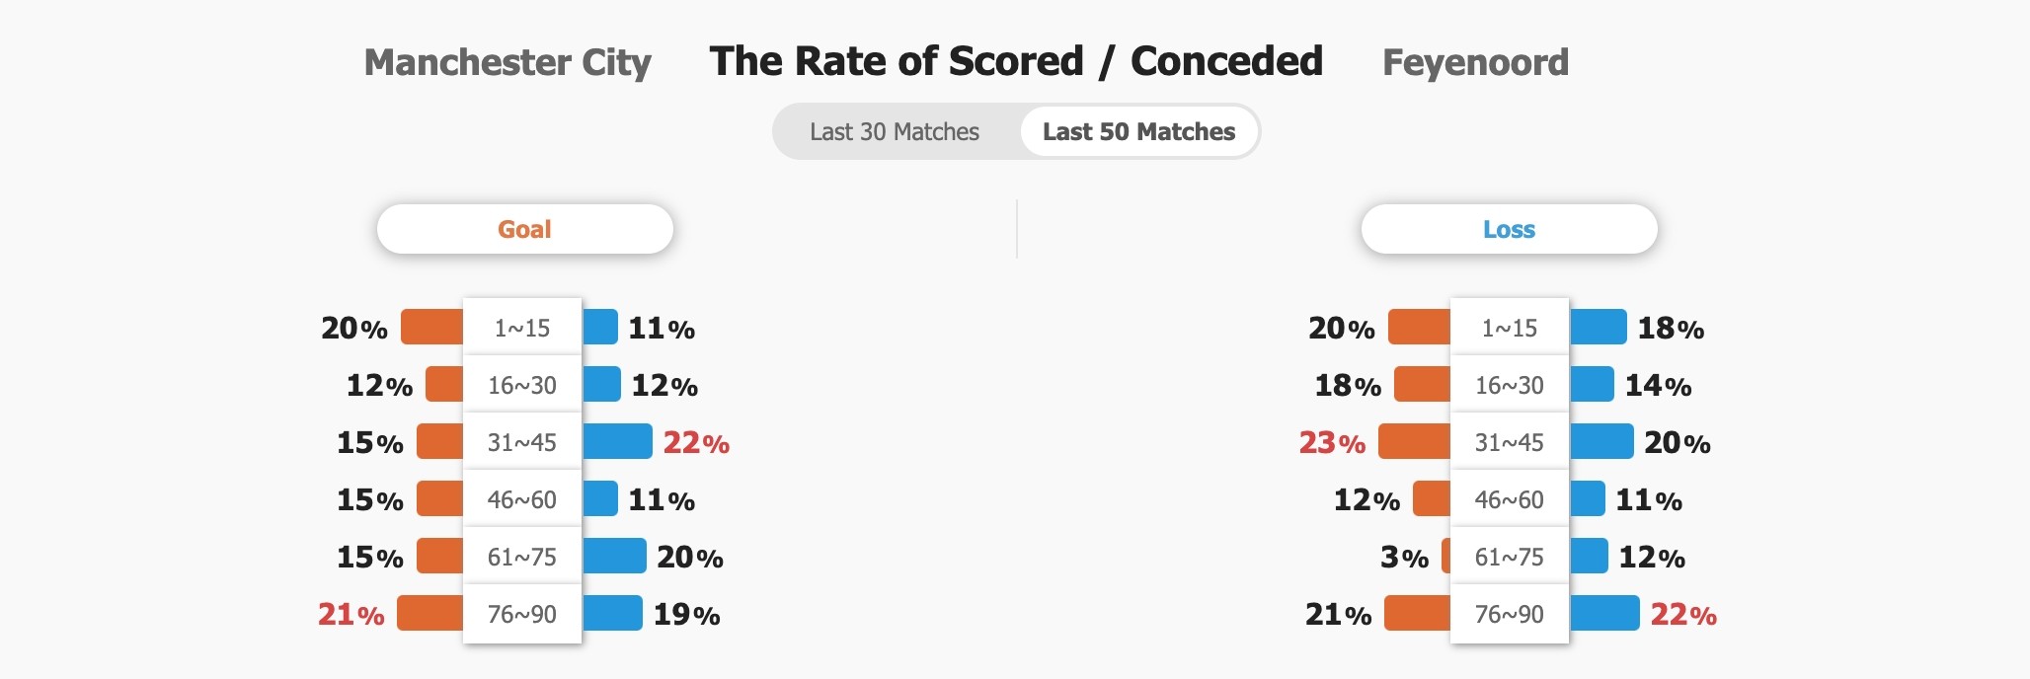Click the orange 21% bar in Goal chart
This screenshot has width=2030, height=679.
click(x=430, y=613)
